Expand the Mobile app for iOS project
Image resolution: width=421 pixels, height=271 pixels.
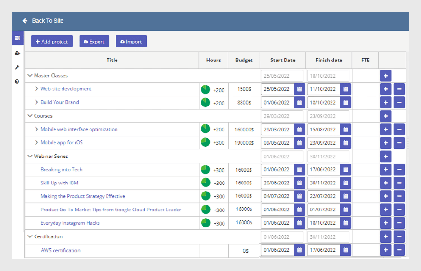pyautogui.click(x=36, y=143)
